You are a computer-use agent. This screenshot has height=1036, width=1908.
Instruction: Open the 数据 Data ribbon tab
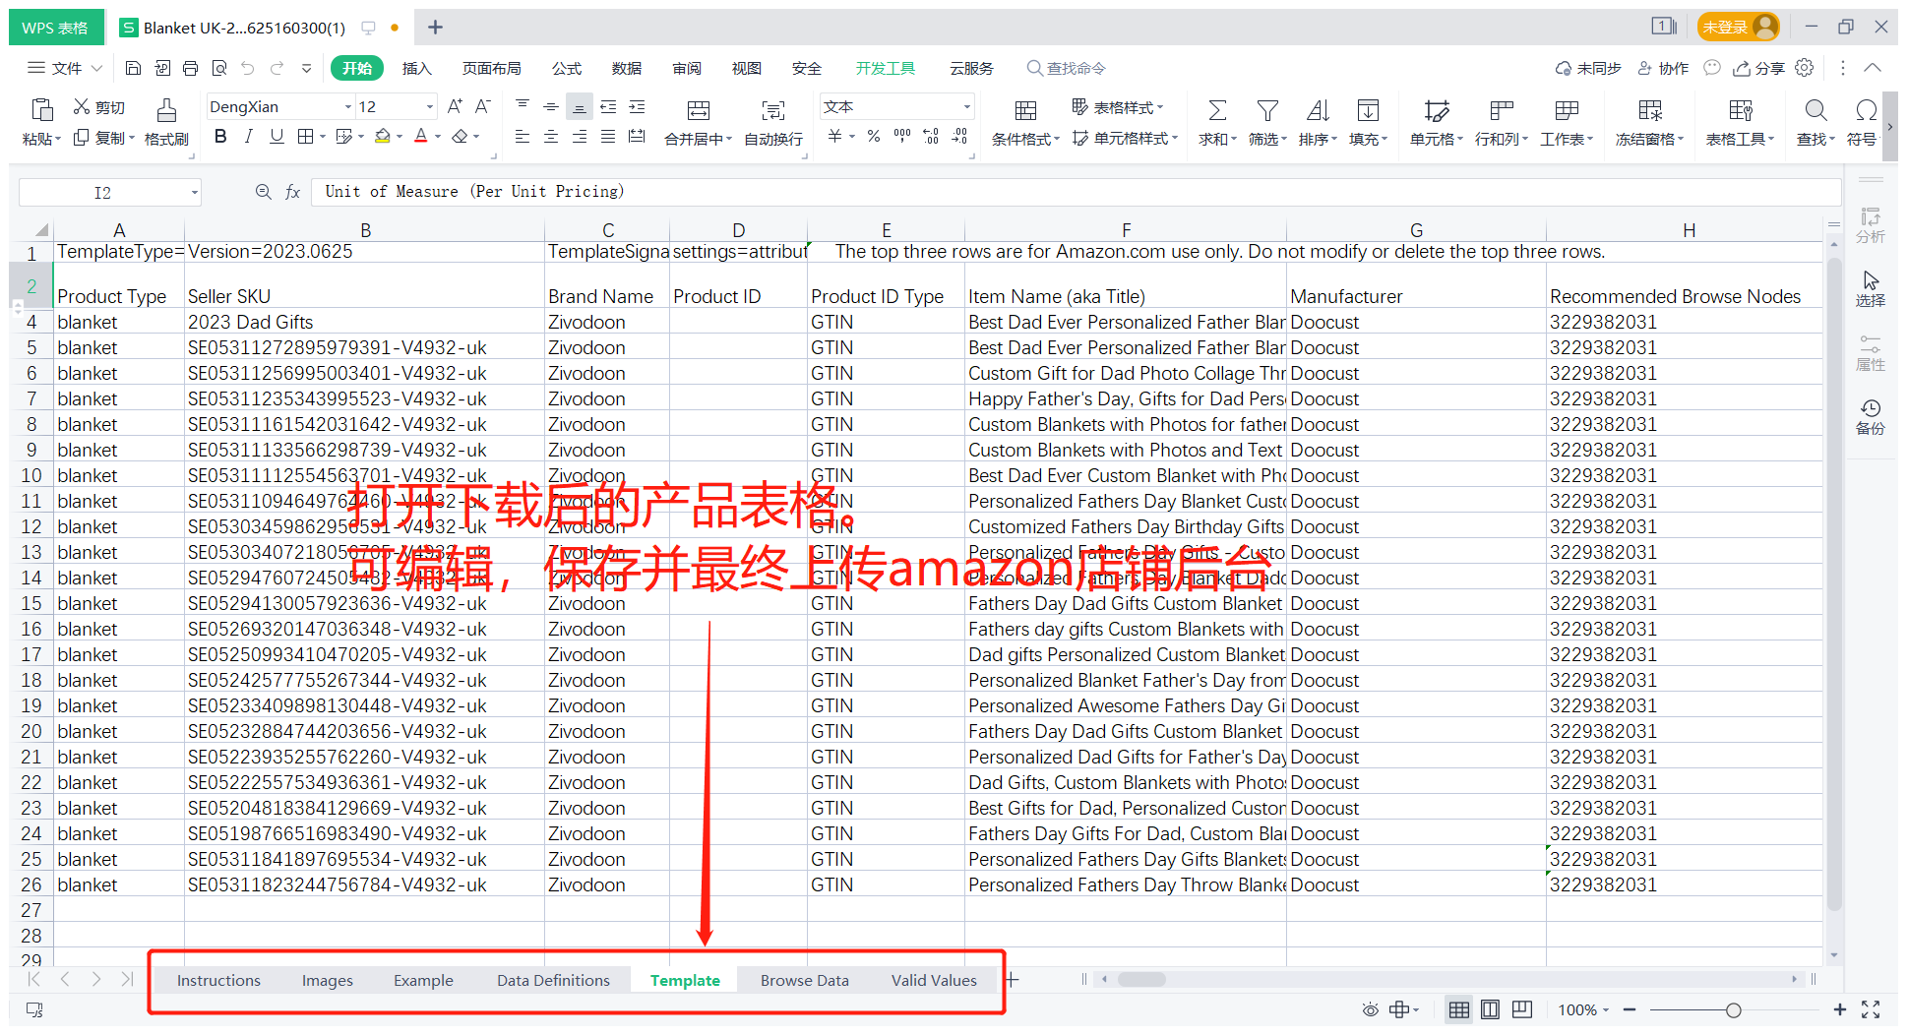[627, 68]
